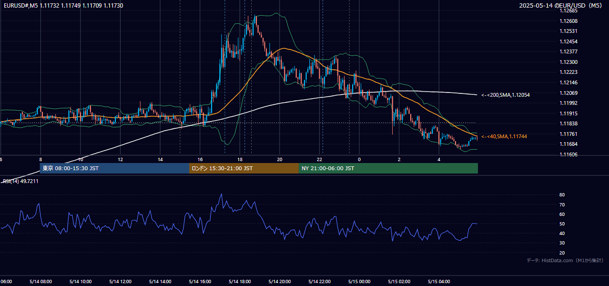Click price axis value 1.12069
The image size is (609, 286).
(x=569, y=93)
